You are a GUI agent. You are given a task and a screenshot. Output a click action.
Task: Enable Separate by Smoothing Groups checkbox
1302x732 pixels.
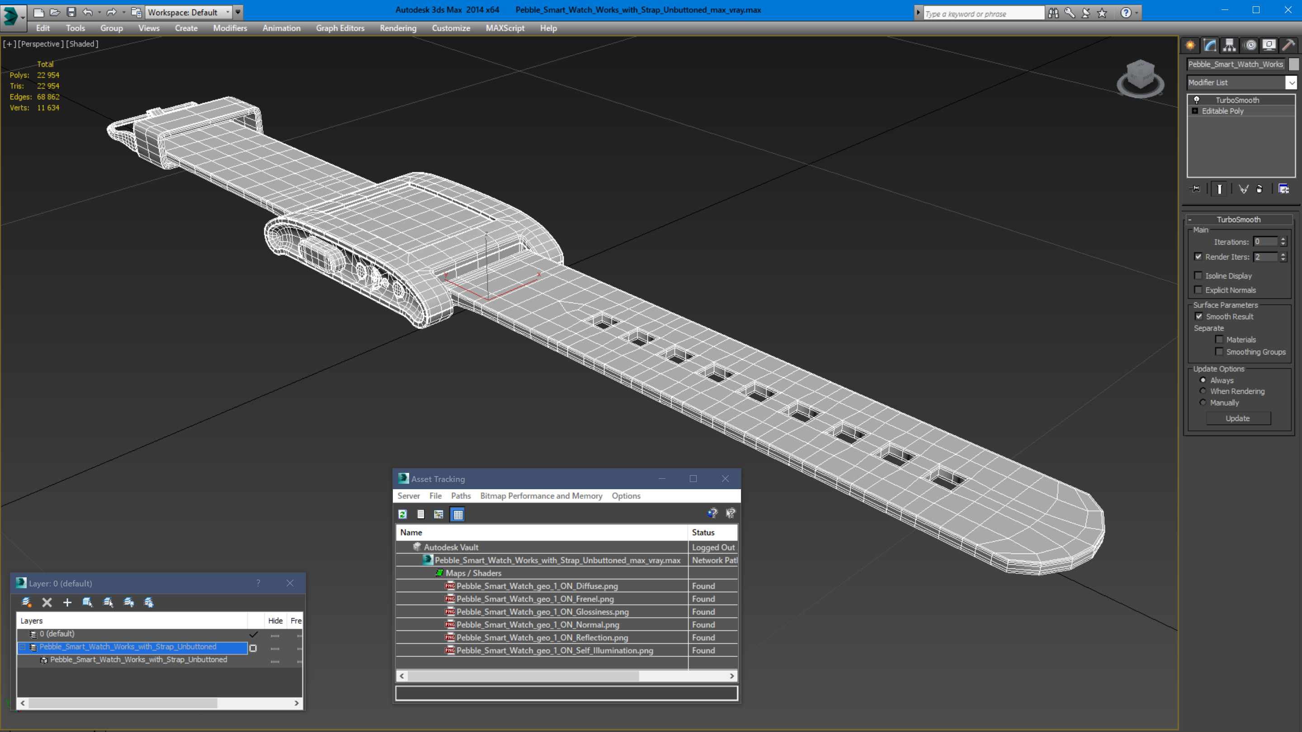tap(1219, 351)
